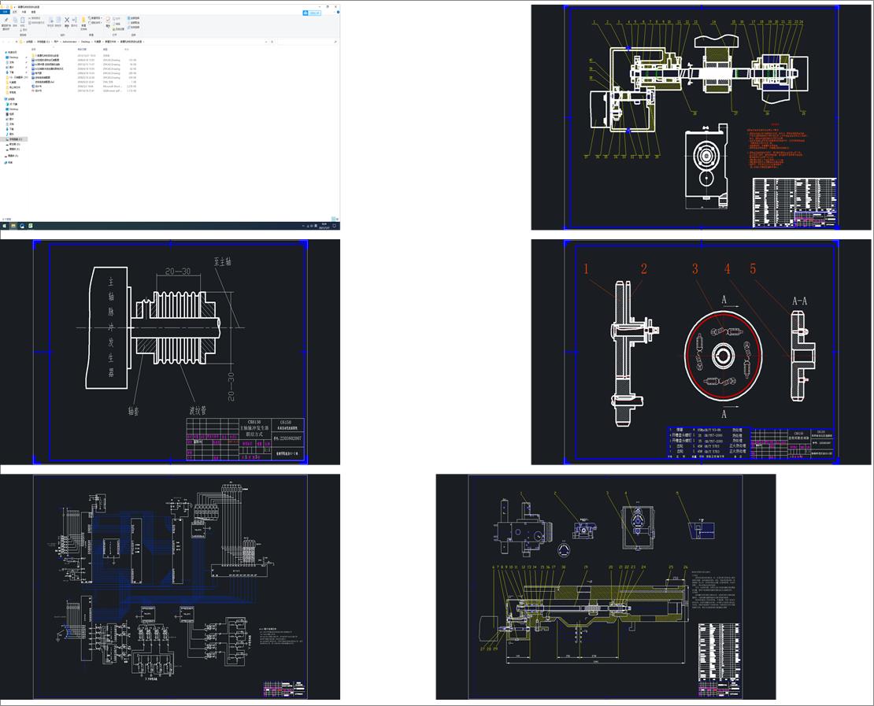The height and width of the screenshot is (706, 874).
Task: Switch to the 查看 ribbon tab
Action: pos(33,12)
